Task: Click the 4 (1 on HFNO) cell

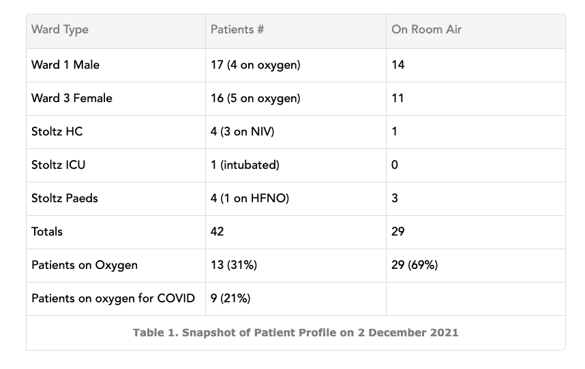Action: click(x=296, y=199)
